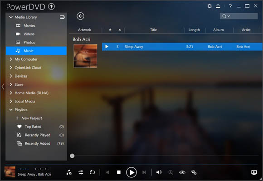Stop playback
The height and width of the screenshot is (181, 263).
119,172
